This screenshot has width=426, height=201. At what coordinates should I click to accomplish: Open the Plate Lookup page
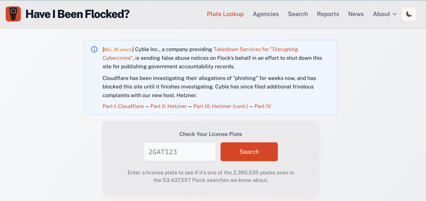point(225,14)
